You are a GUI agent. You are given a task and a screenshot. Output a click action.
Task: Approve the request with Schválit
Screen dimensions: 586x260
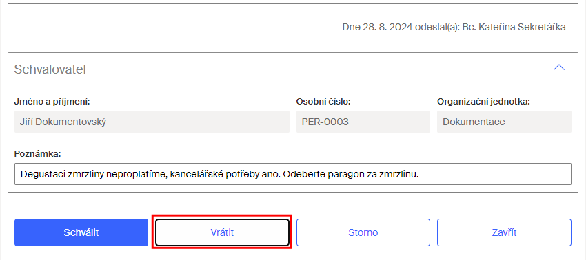pyautogui.click(x=81, y=232)
